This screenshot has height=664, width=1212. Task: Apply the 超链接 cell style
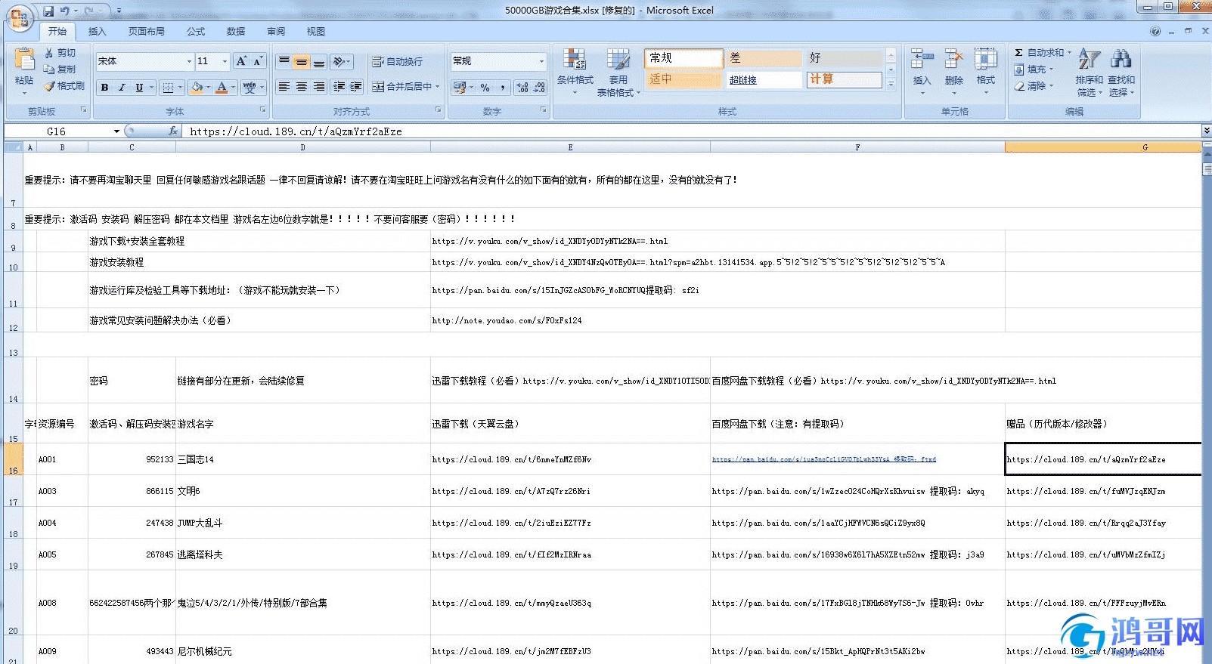[x=764, y=79]
